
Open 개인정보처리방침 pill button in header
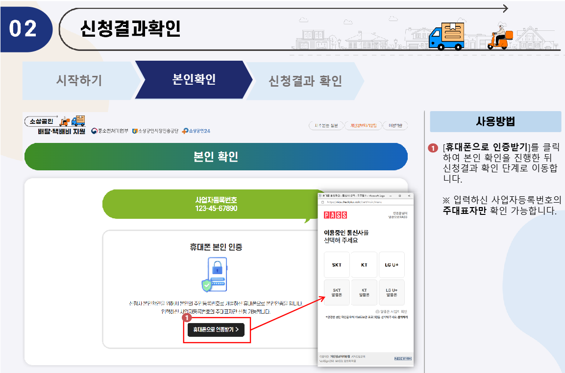point(363,125)
